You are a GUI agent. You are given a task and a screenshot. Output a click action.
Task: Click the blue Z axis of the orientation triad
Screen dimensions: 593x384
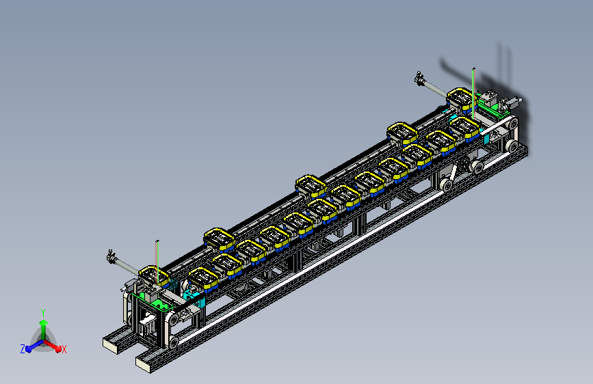point(34,346)
